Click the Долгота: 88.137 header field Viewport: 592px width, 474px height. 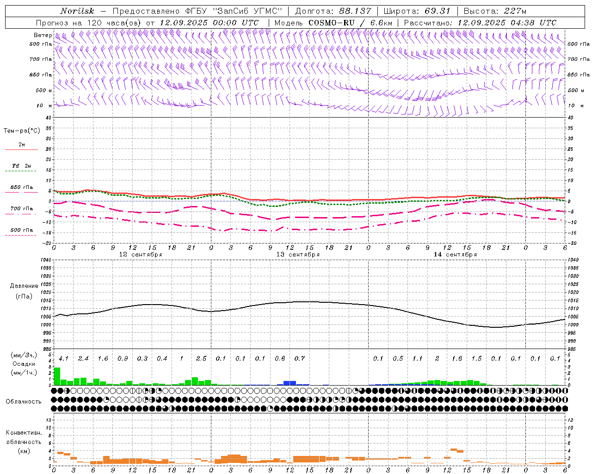click(x=333, y=11)
